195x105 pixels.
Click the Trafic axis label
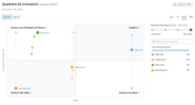click(x=75, y=100)
